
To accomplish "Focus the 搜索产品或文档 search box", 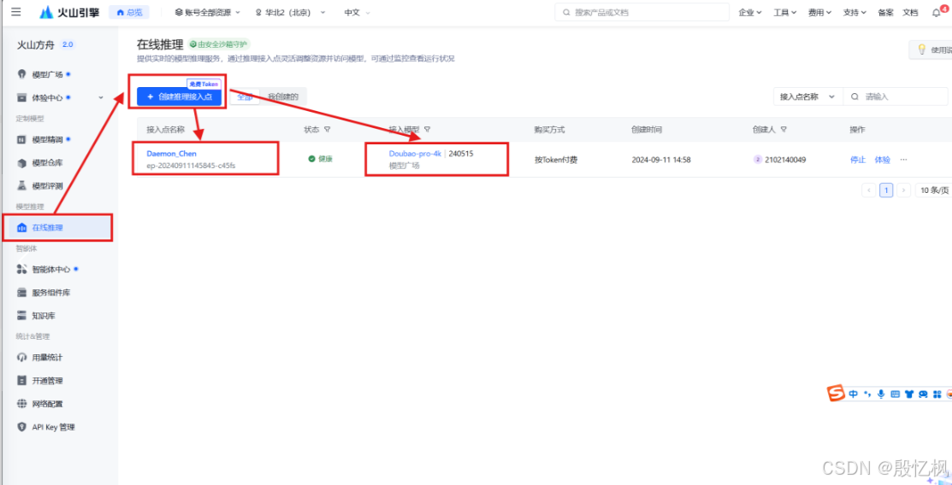I will (642, 12).
